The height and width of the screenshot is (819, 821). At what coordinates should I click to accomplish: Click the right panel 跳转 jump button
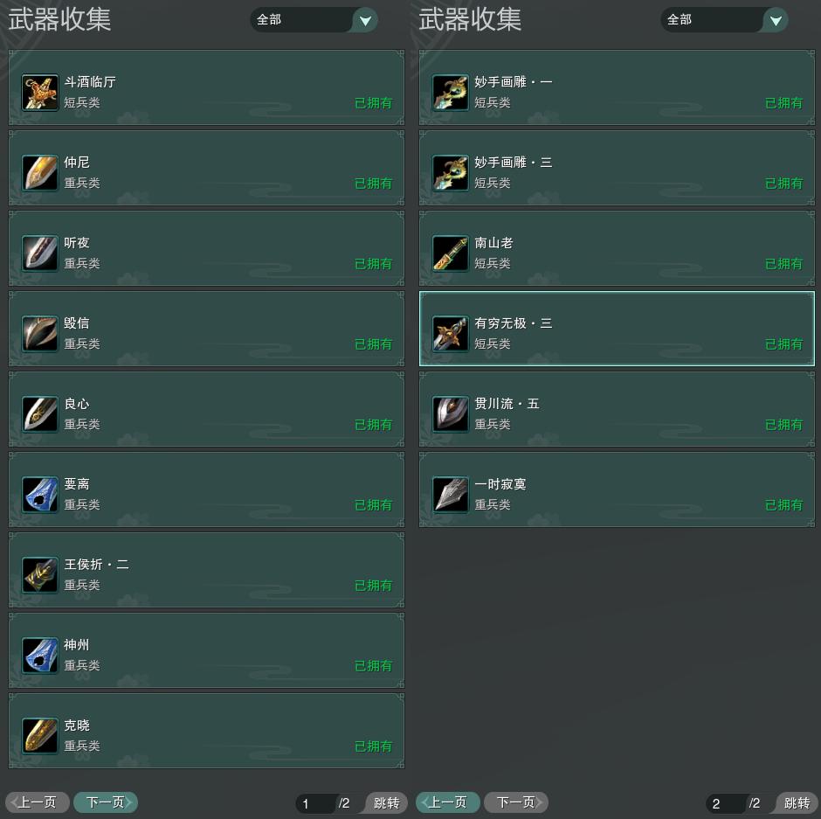(797, 802)
